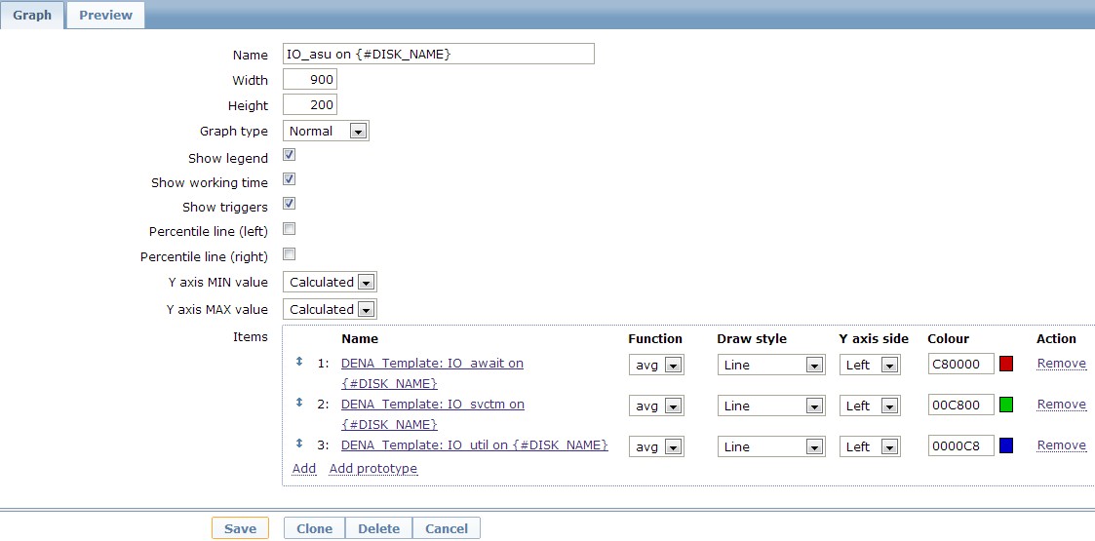Screen dimensions: 1095x541
Task: Click the Width input field
Action: (310, 80)
